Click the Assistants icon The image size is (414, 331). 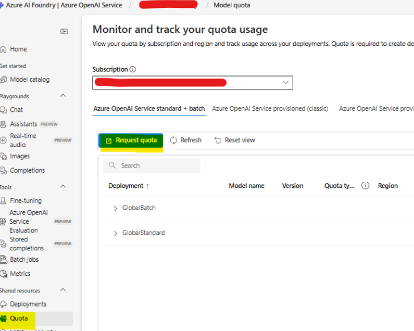(3, 124)
